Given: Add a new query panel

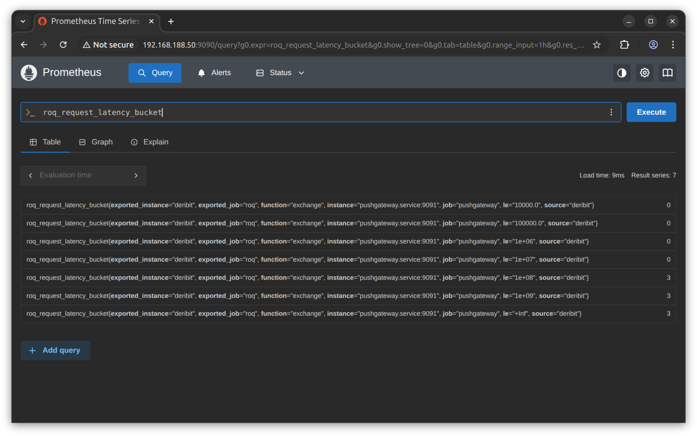Looking at the screenshot, I should click(55, 350).
